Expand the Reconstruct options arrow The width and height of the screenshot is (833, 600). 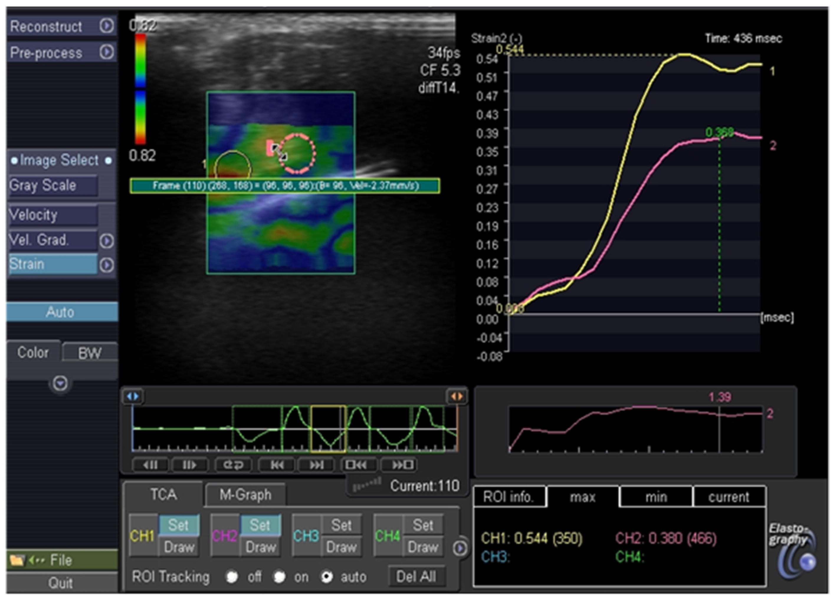point(107,26)
